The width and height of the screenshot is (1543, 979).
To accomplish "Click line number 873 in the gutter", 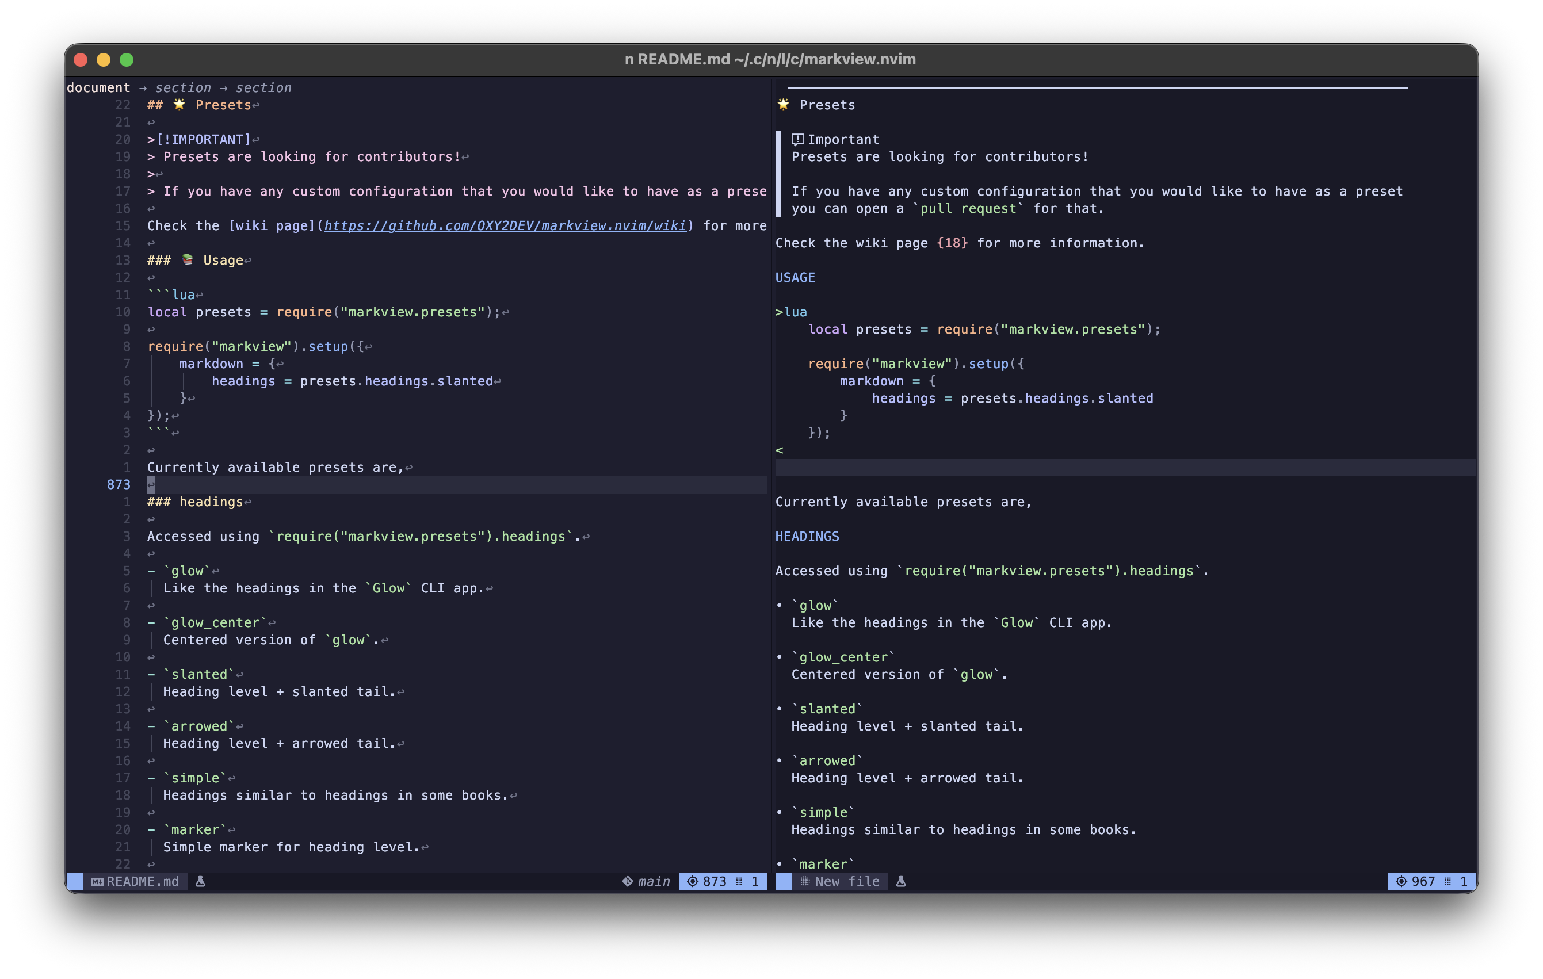I will (119, 485).
